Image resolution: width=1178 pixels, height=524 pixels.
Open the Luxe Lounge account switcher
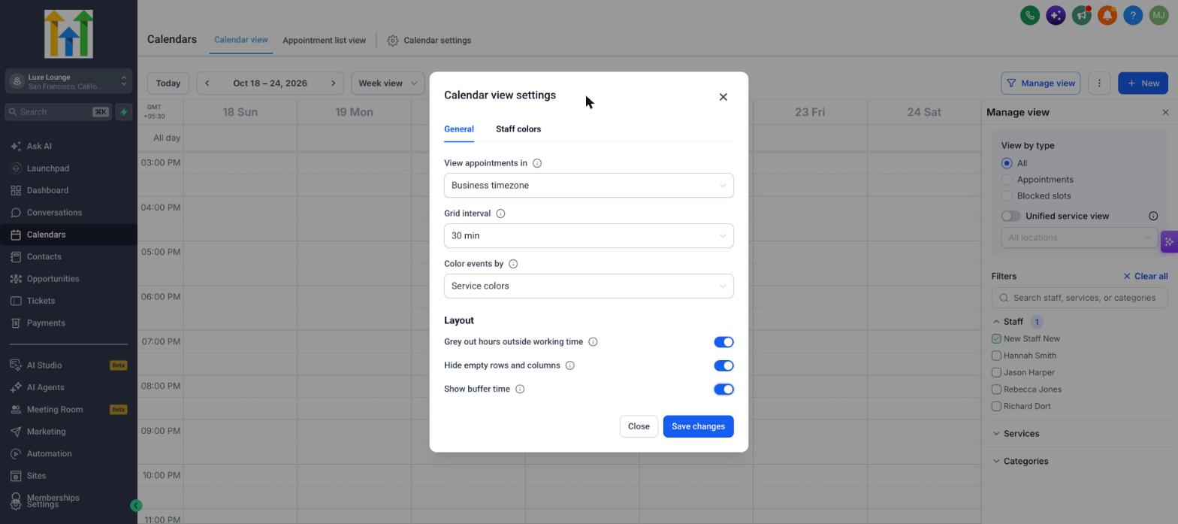pyautogui.click(x=68, y=81)
